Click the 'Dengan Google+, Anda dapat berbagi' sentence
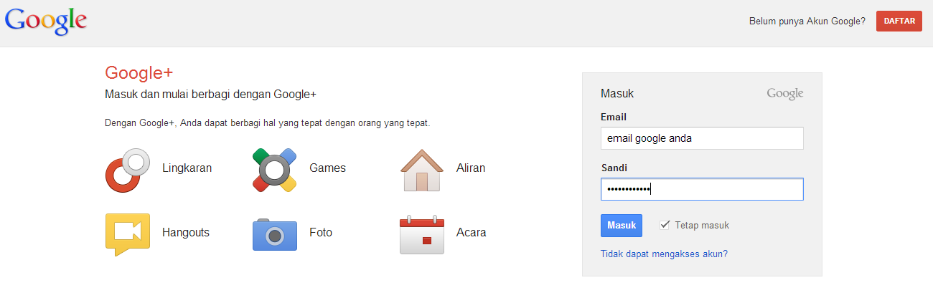This screenshot has height=308, width=933. pos(268,123)
